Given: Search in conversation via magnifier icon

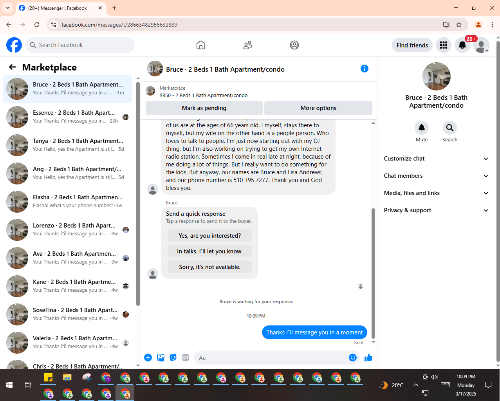Looking at the screenshot, I should [x=450, y=128].
